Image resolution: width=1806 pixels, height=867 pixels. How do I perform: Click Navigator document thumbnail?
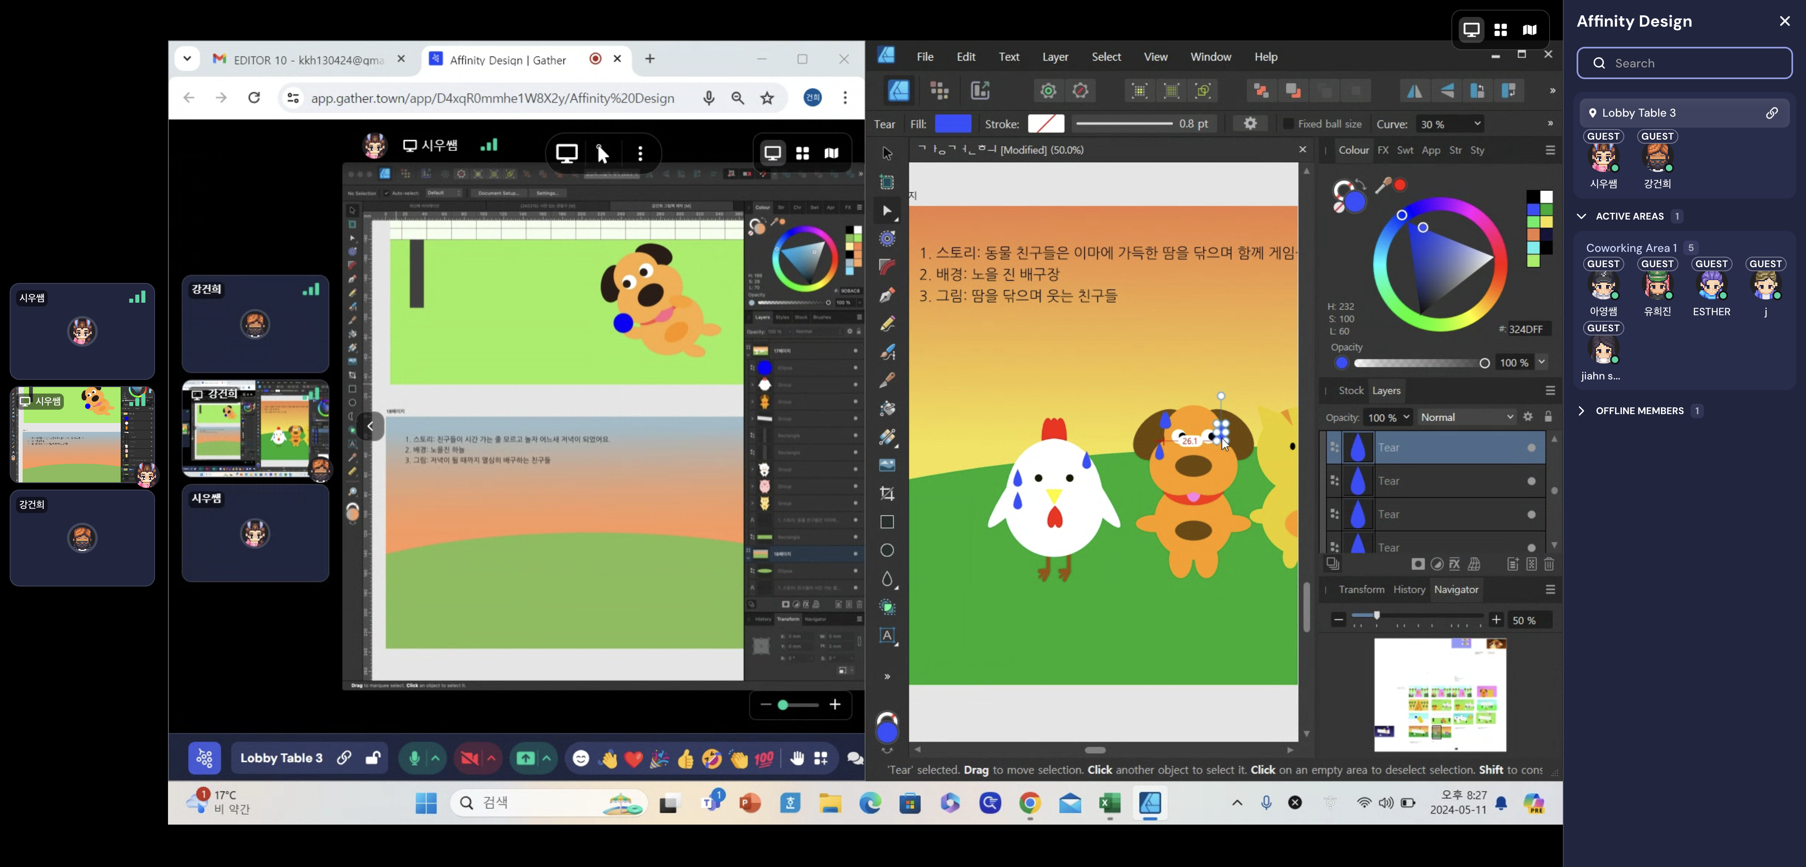click(1440, 695)
